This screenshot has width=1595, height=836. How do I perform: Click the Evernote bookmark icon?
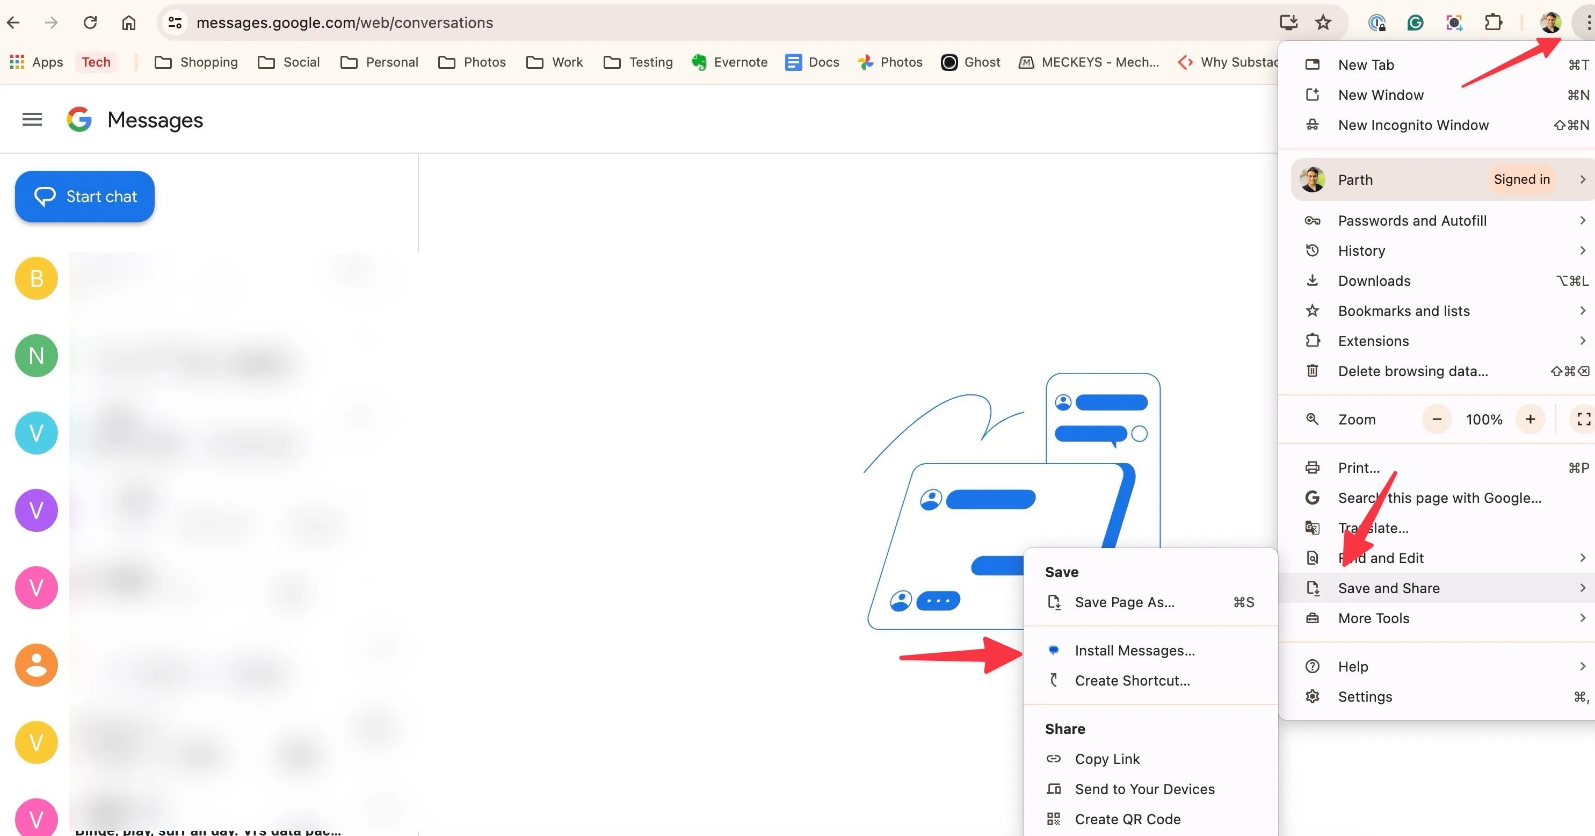[x=699, y=62]
